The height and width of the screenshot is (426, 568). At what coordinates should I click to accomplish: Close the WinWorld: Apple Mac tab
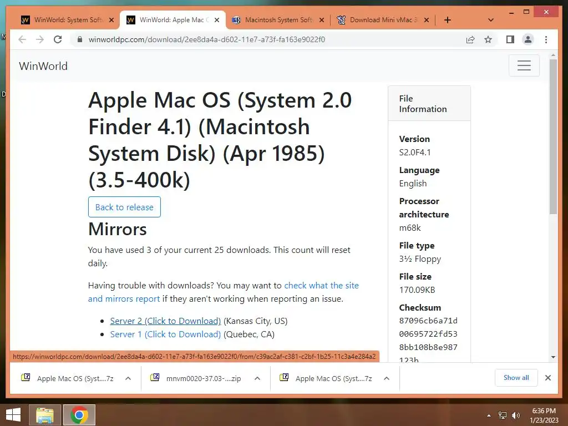coord(217,20)
